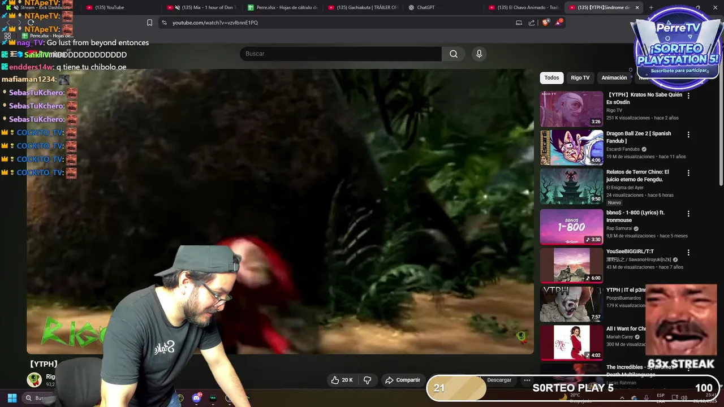Click the Compartir share button
This screenshot has width=724, height=407.
click(x=402, y=380)
